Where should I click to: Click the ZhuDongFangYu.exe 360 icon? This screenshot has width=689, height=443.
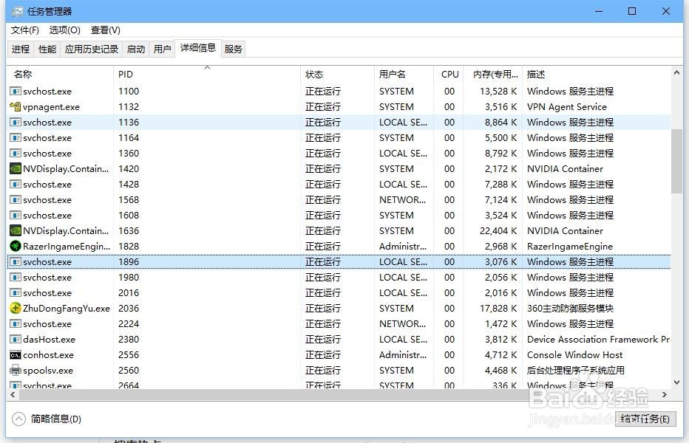[x=16, y=308]
